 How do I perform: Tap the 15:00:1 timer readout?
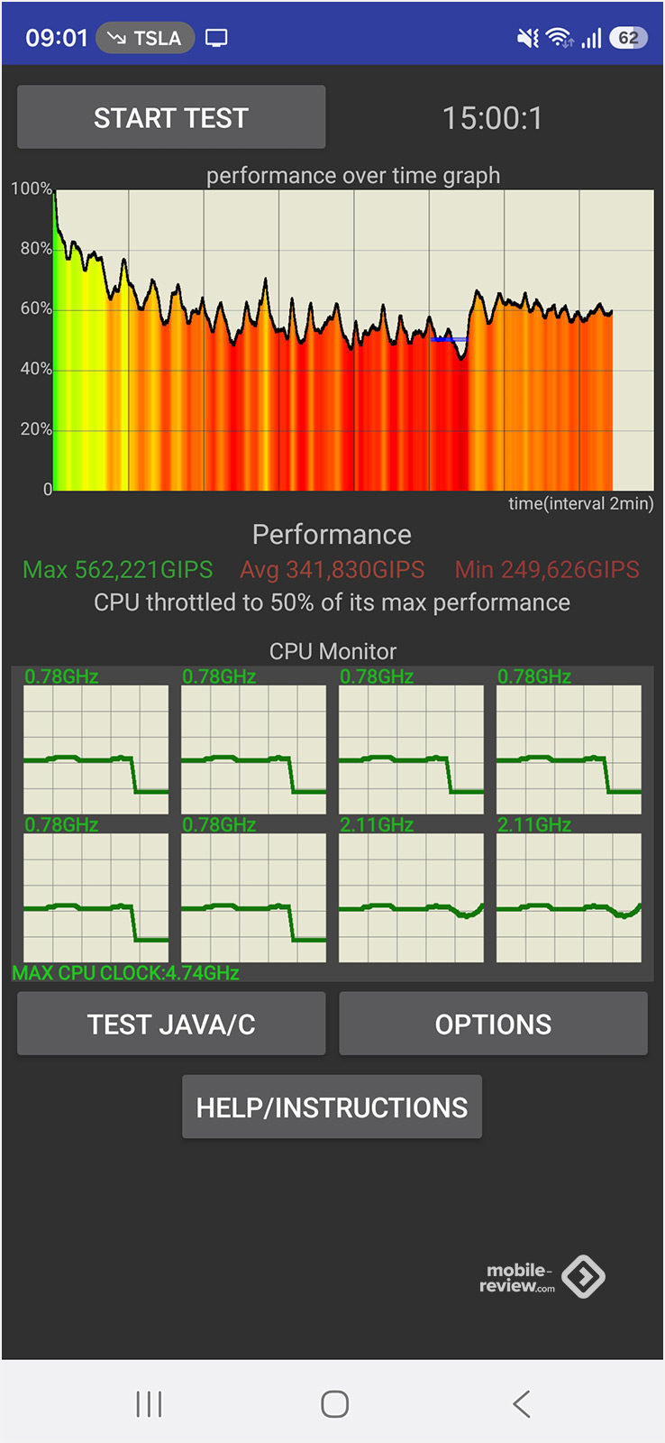492,118
